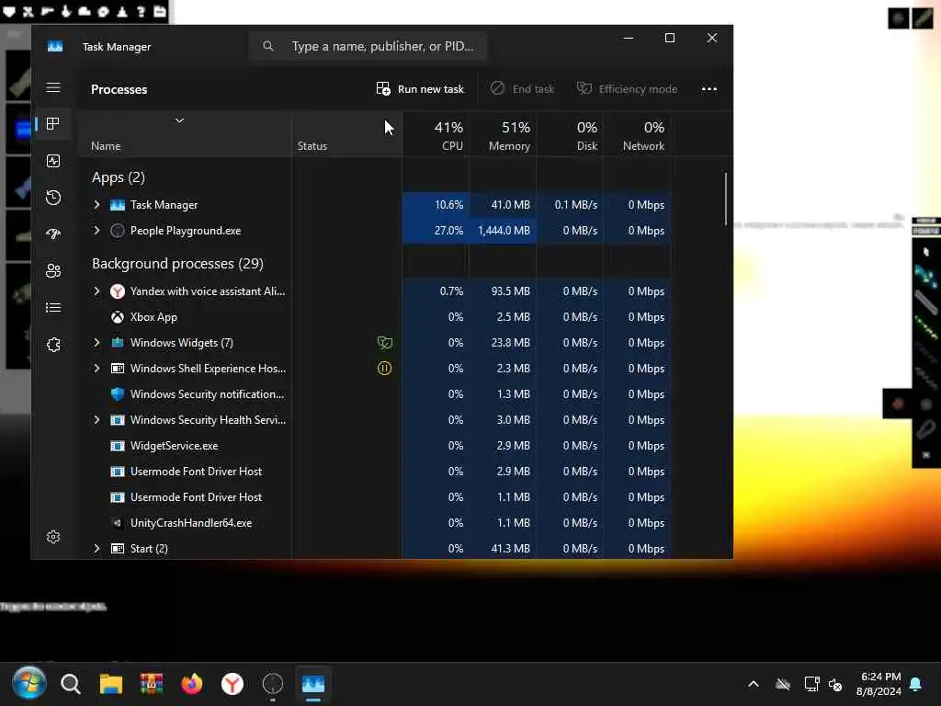The height and width of the screenshot is (706, 941).
Task: Sort by the Network column header
Action: point(638,136)
